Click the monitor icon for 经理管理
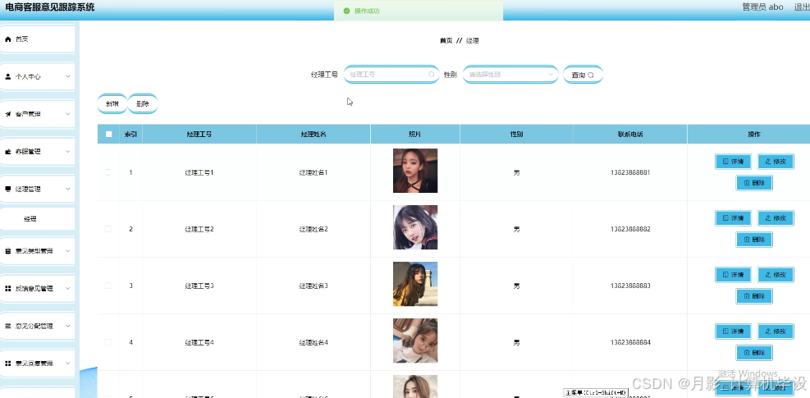Screen dimensions: 810x398 7,190
